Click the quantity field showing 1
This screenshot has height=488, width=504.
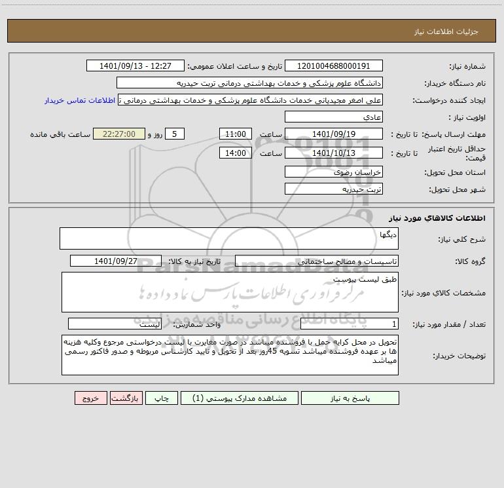pyautogui.click(x=350, y=324)
